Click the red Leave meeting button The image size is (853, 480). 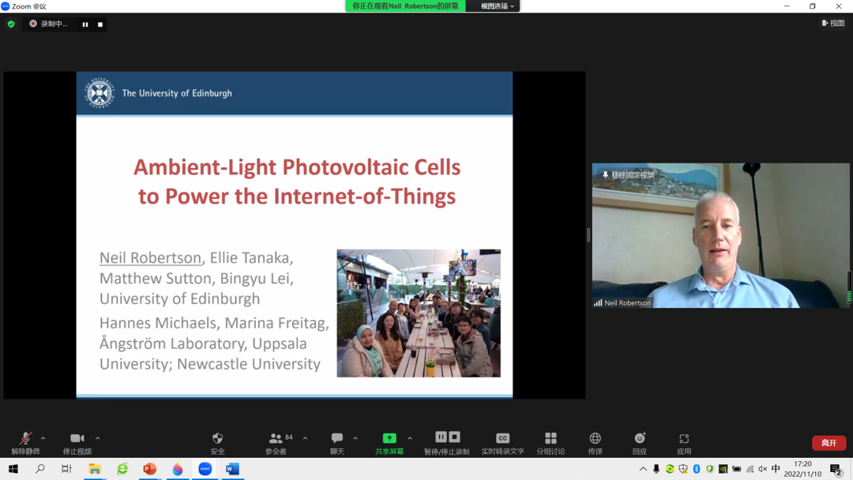[829, 443]
